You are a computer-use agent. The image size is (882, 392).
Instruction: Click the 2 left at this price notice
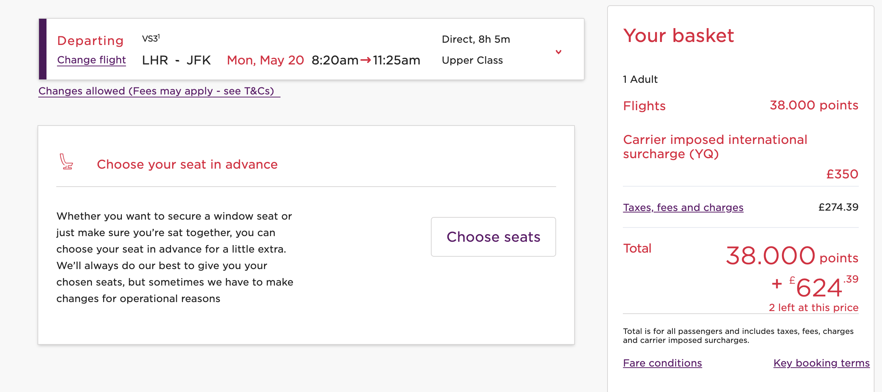point(813,308)
